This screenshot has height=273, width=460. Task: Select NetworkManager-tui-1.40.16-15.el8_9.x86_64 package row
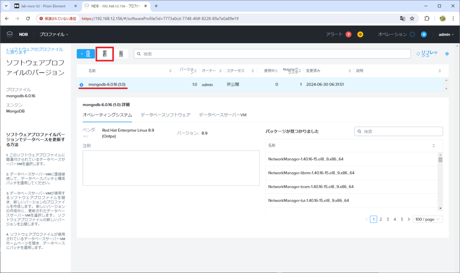(352, 200)
